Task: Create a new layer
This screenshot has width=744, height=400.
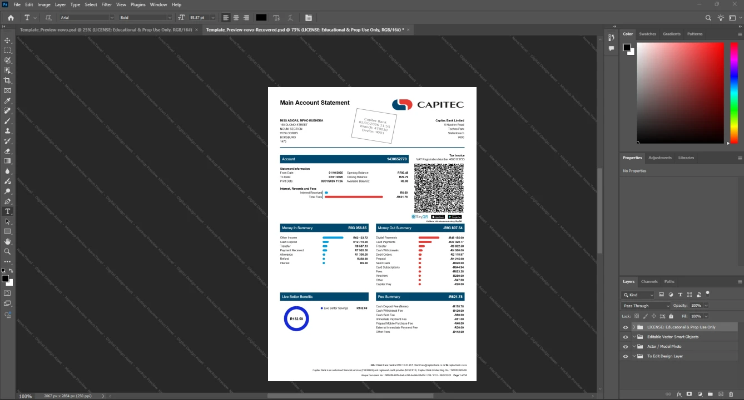Action: click(x=721, y=394)
